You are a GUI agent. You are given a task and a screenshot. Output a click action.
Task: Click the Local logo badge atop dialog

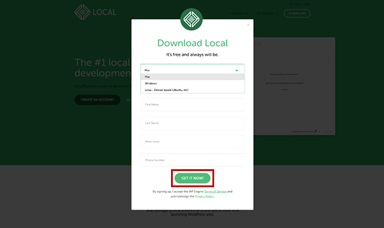pyautogui.click(x=191, y=19)
